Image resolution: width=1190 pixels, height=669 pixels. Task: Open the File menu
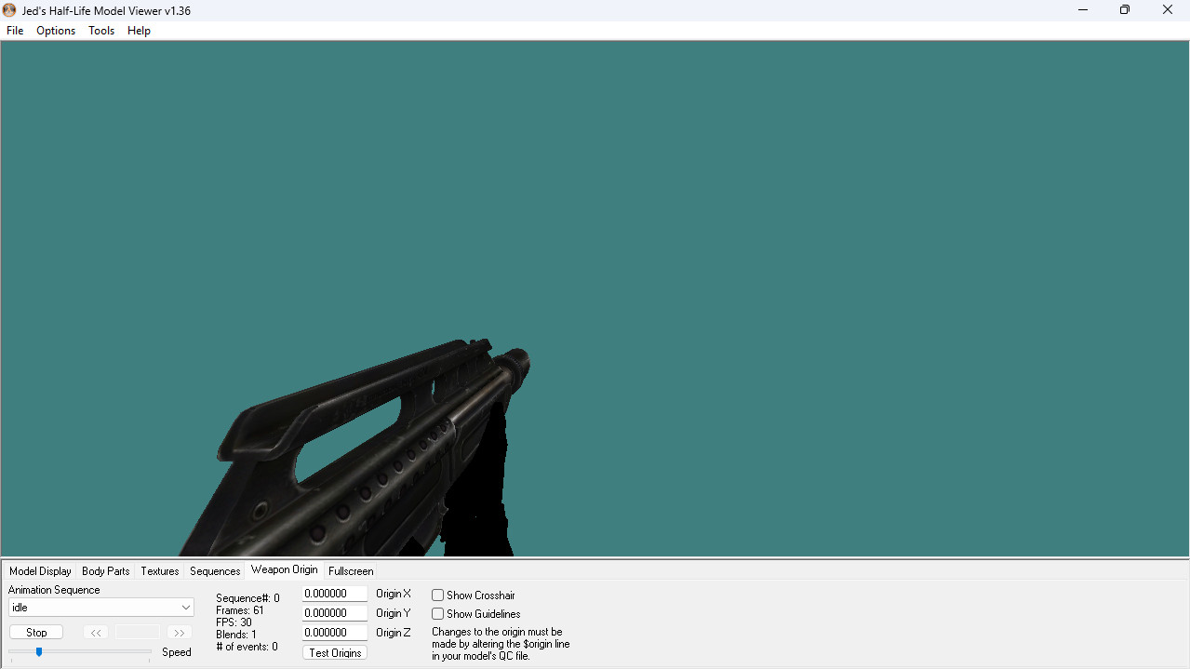click(x=15, y=31)
